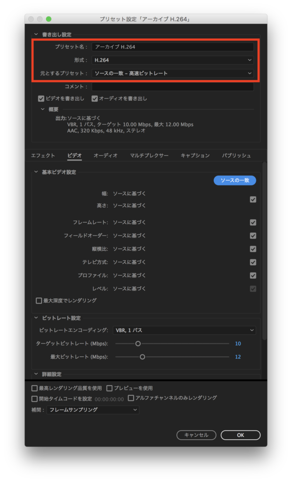The height and width of the screenshot is (482, 292).
Task: Collapse the 概要 summary section
Action: coord(43,109)
